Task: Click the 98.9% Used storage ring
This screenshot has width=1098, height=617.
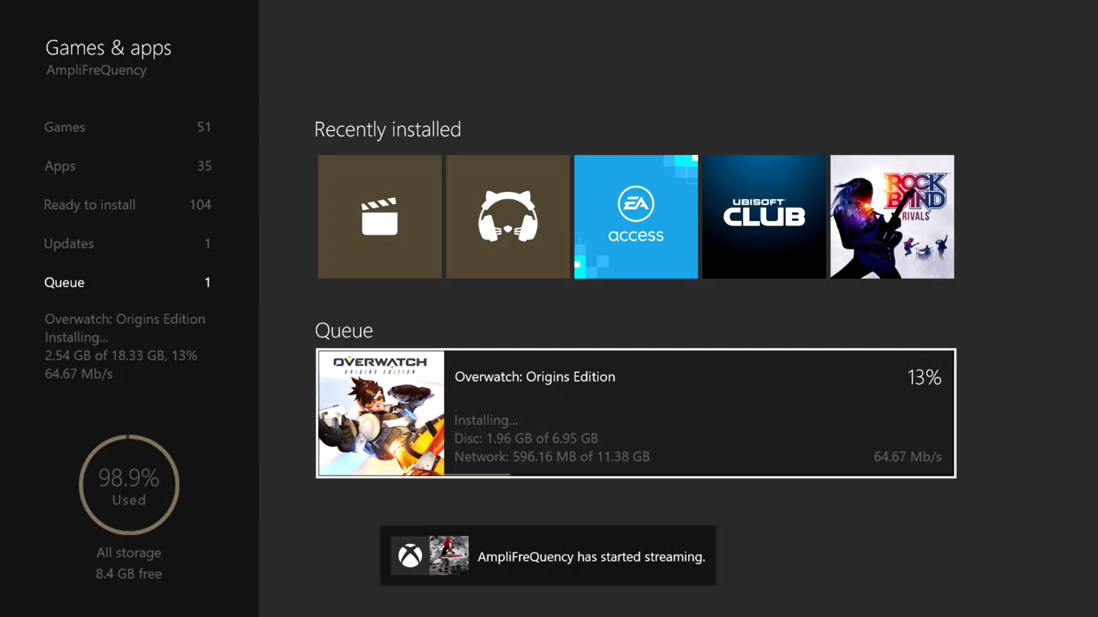Action: [x=129, y=484]
